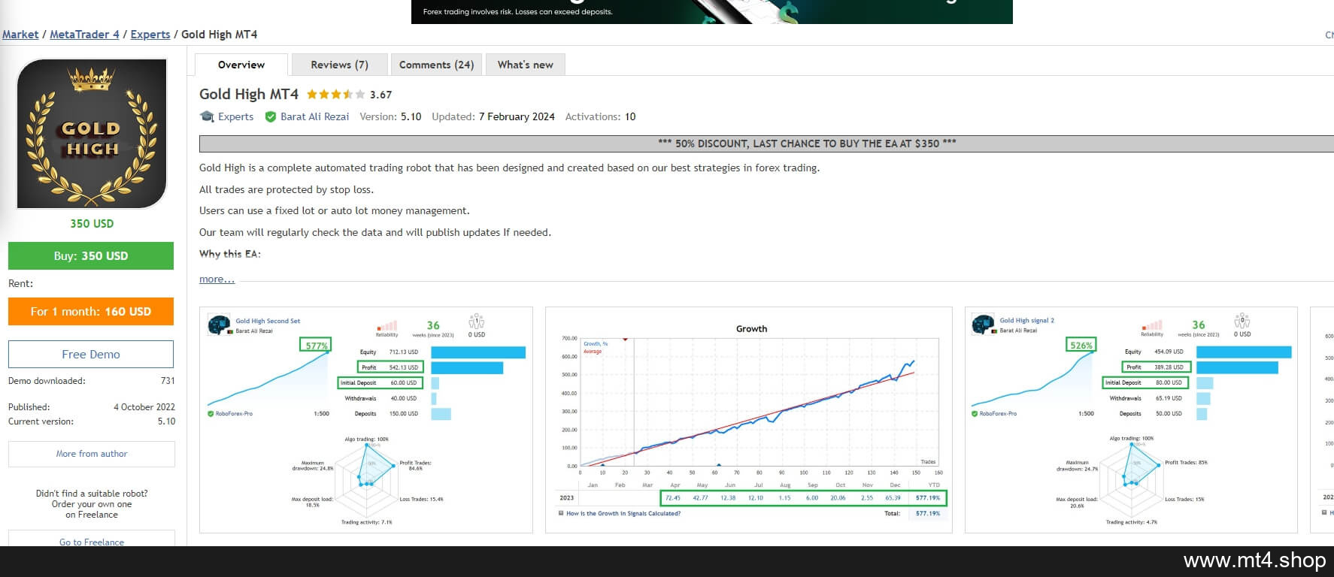The image size is (1334, 577).
Task: Download the Free Demo
Action: (x=91, y=354)
